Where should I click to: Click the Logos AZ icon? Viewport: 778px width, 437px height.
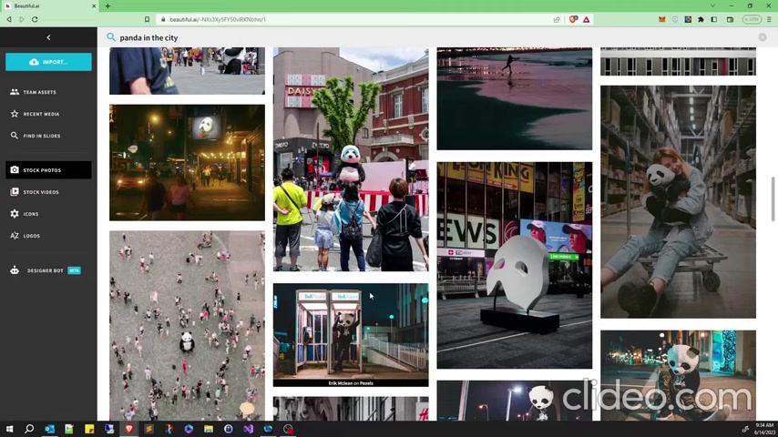pos(15,236)
